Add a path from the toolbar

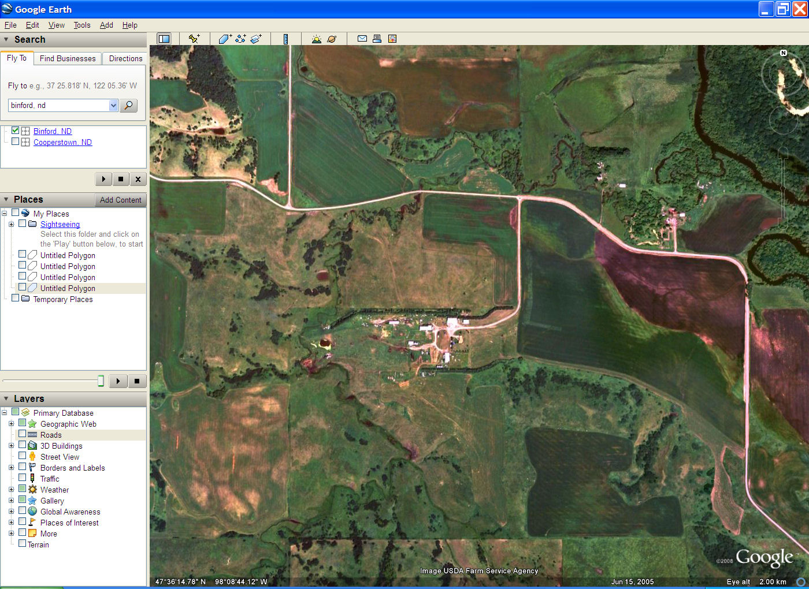(240, 39)
